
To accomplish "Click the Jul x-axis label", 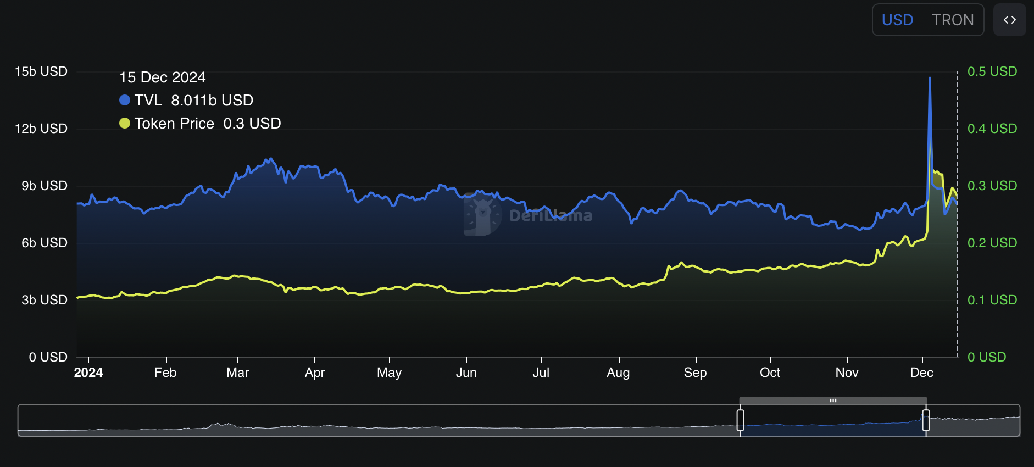I will coord(541,373).
